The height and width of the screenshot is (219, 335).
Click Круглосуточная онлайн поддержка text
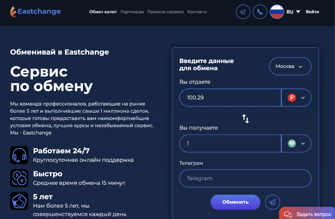[x=83, y=160]
